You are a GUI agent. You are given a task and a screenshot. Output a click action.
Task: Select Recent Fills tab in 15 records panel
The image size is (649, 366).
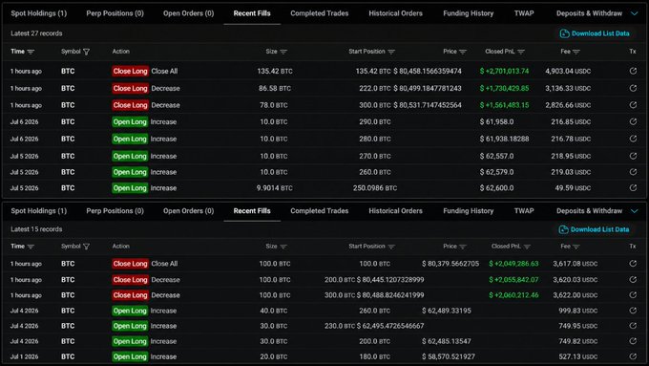252,210
